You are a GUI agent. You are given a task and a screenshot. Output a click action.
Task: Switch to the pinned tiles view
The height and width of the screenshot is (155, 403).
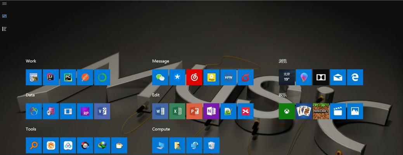coord(4,16)
